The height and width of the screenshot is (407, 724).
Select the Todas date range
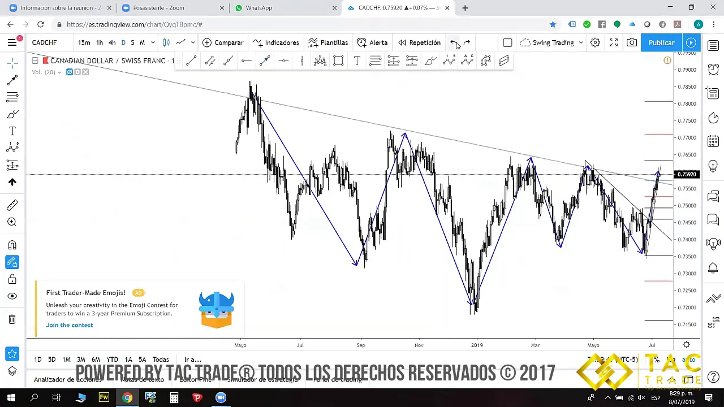point(161,360)
